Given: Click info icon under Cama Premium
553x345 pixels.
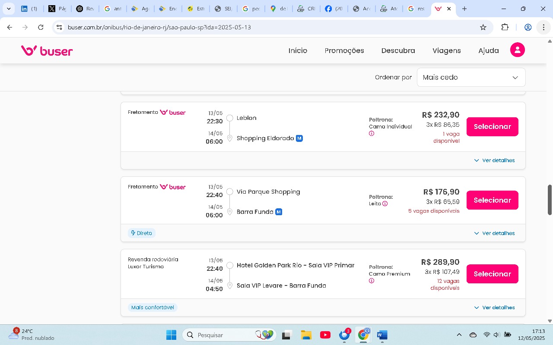Looking at the screenshot, I should click(372, 281).
